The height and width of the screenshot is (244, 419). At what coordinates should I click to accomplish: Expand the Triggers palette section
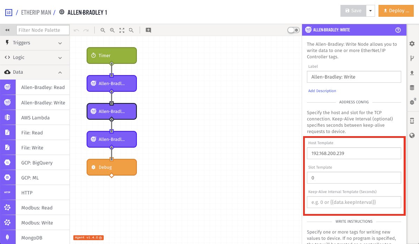coord(35,43)
